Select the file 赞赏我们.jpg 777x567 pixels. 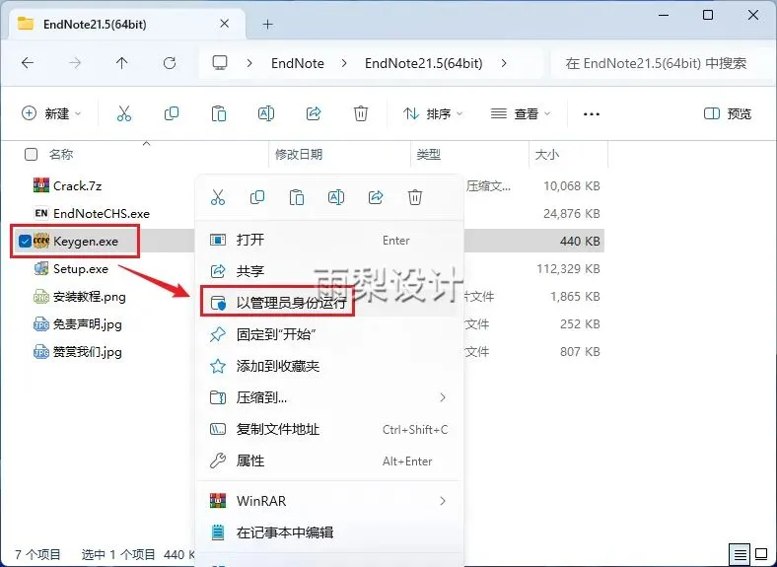[87, 352]
